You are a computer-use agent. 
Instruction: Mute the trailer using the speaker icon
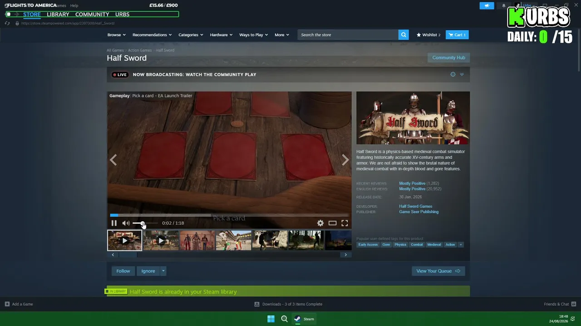click(x=126, y=223)
